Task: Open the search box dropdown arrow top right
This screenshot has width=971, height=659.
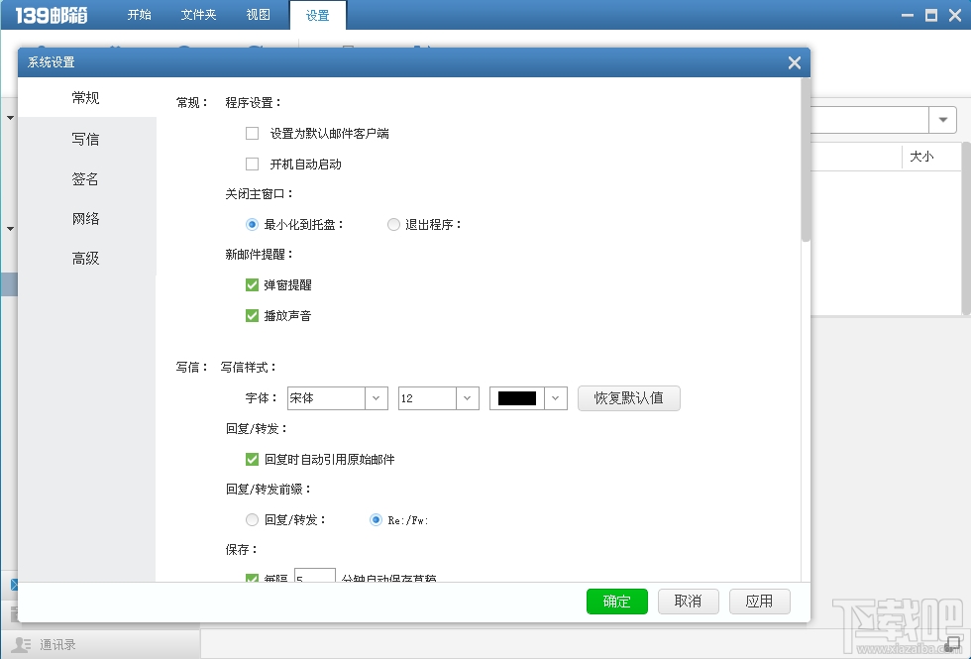Action: (x=941, y=119)
